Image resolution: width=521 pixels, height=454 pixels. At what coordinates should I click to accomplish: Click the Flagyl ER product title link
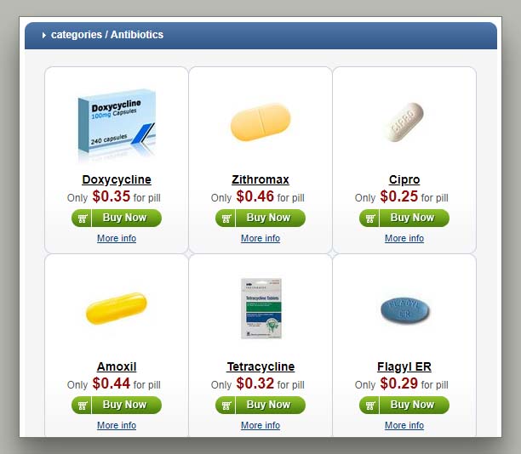[404, 366]
